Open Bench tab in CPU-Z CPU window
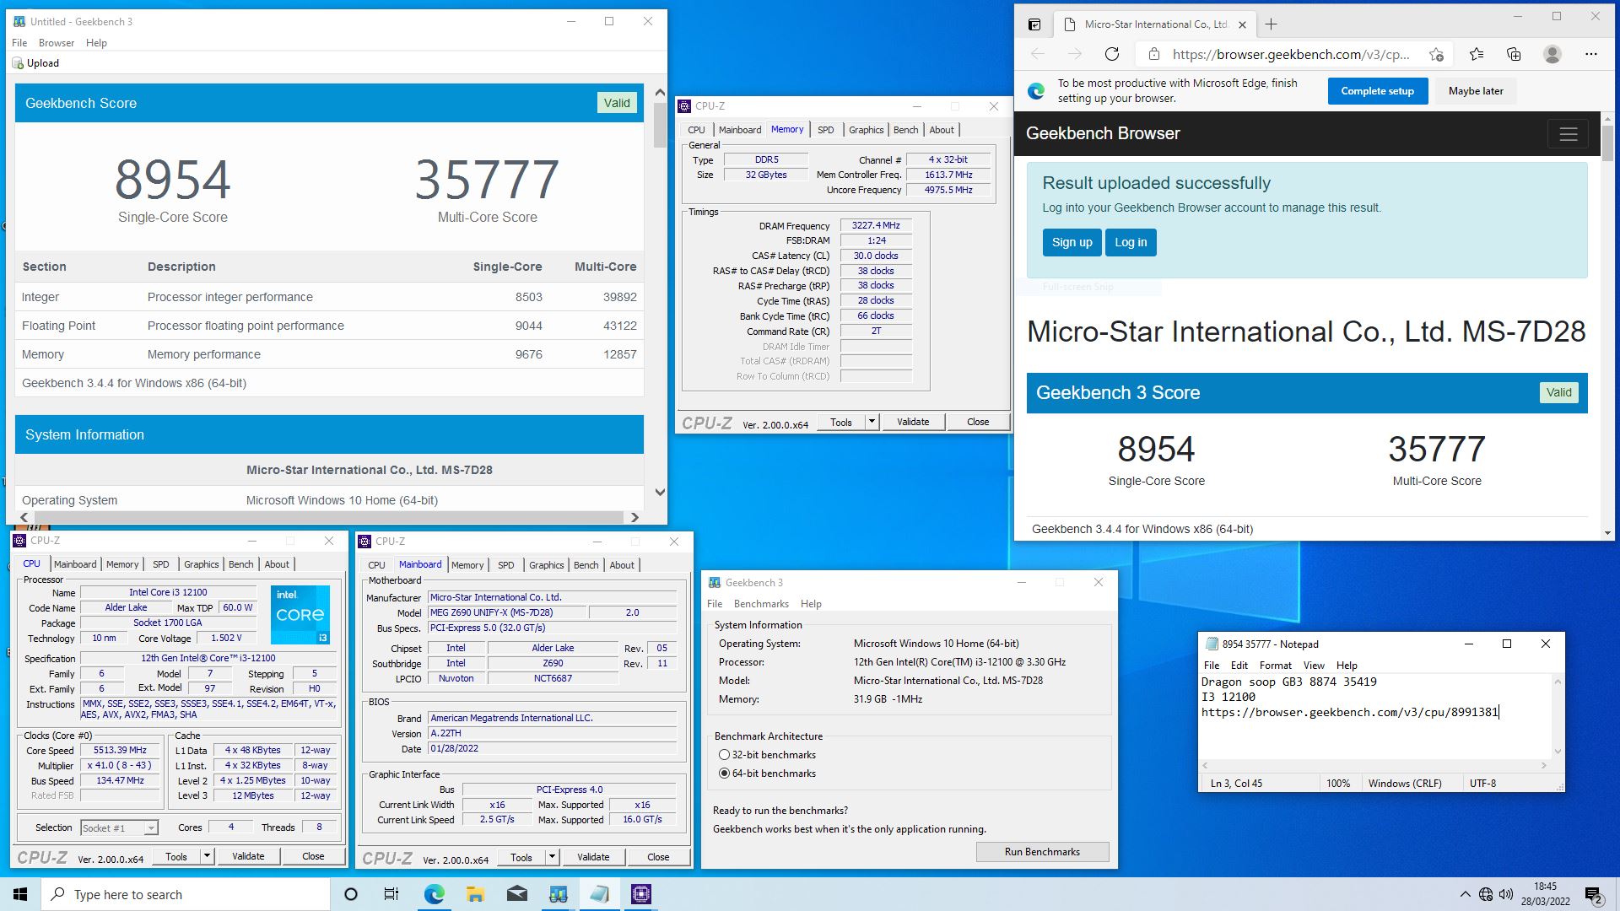Viewport: 1620px width, 911px height. point(240,564)
